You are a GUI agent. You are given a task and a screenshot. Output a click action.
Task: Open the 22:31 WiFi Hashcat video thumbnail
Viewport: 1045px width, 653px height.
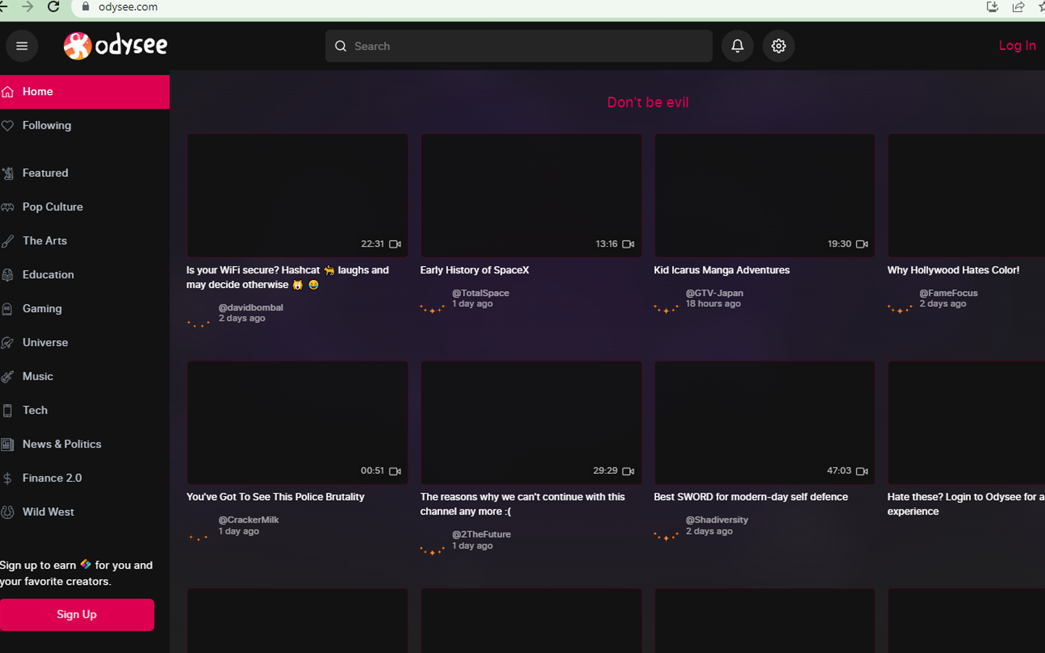point(298,195)
